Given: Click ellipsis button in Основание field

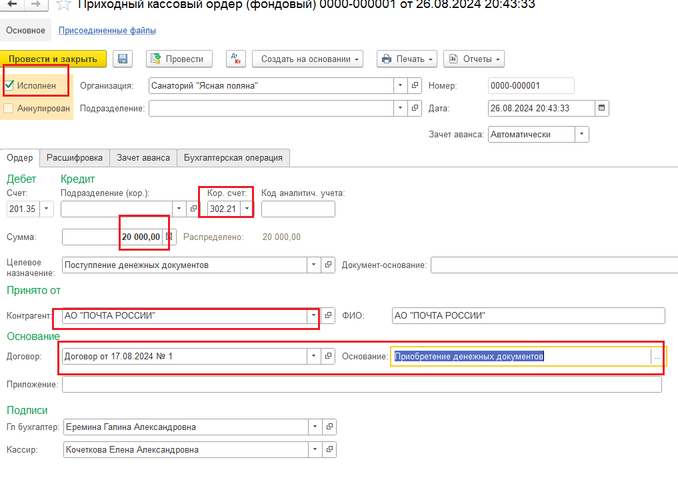Looking at the screenshot, I should tap(657, 357).
